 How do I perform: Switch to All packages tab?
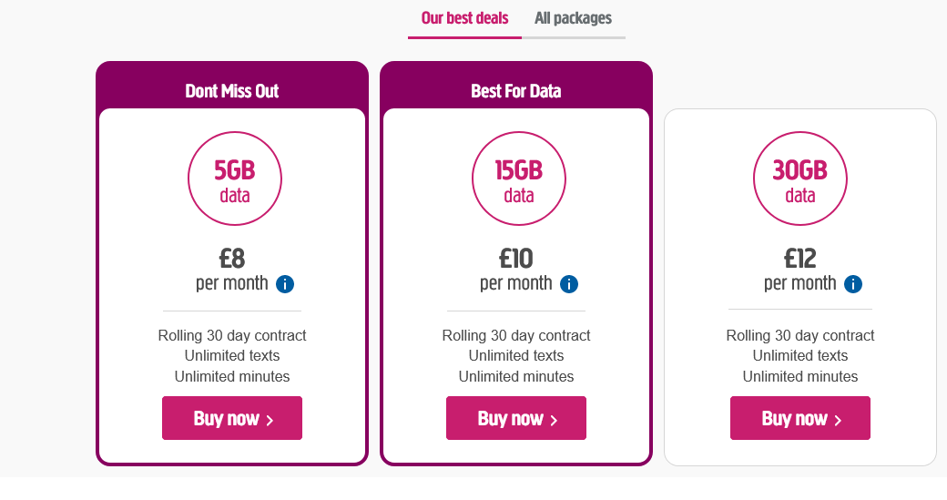coord(573,19)
